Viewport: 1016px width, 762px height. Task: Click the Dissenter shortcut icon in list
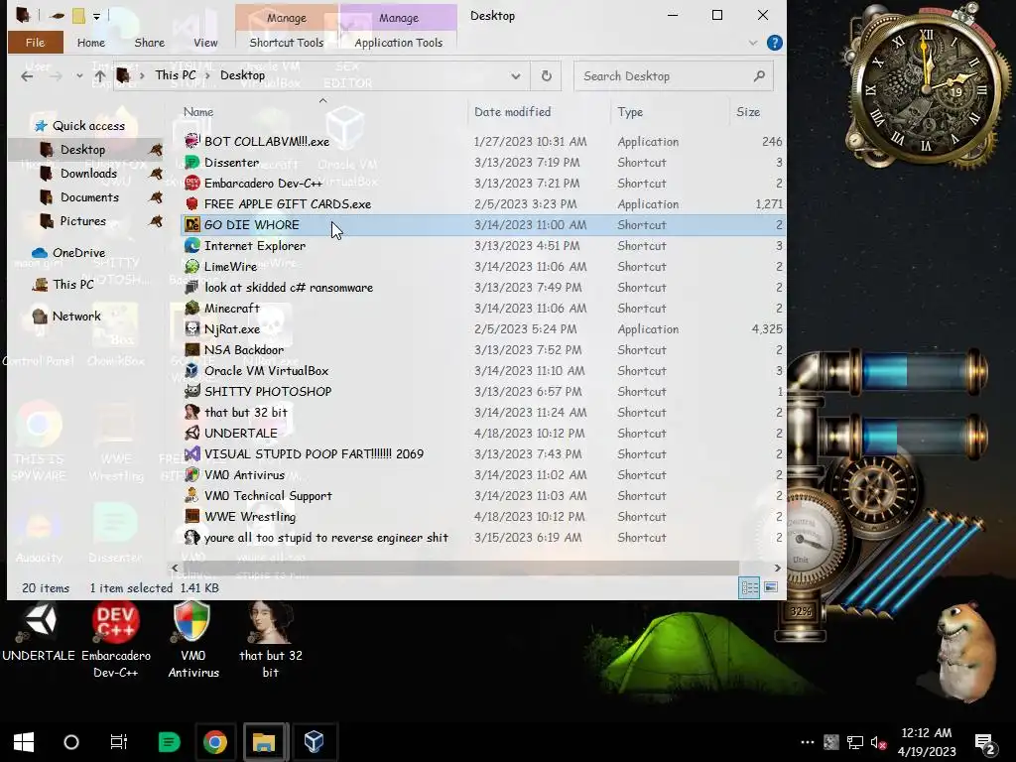click(x=191, y=162)
